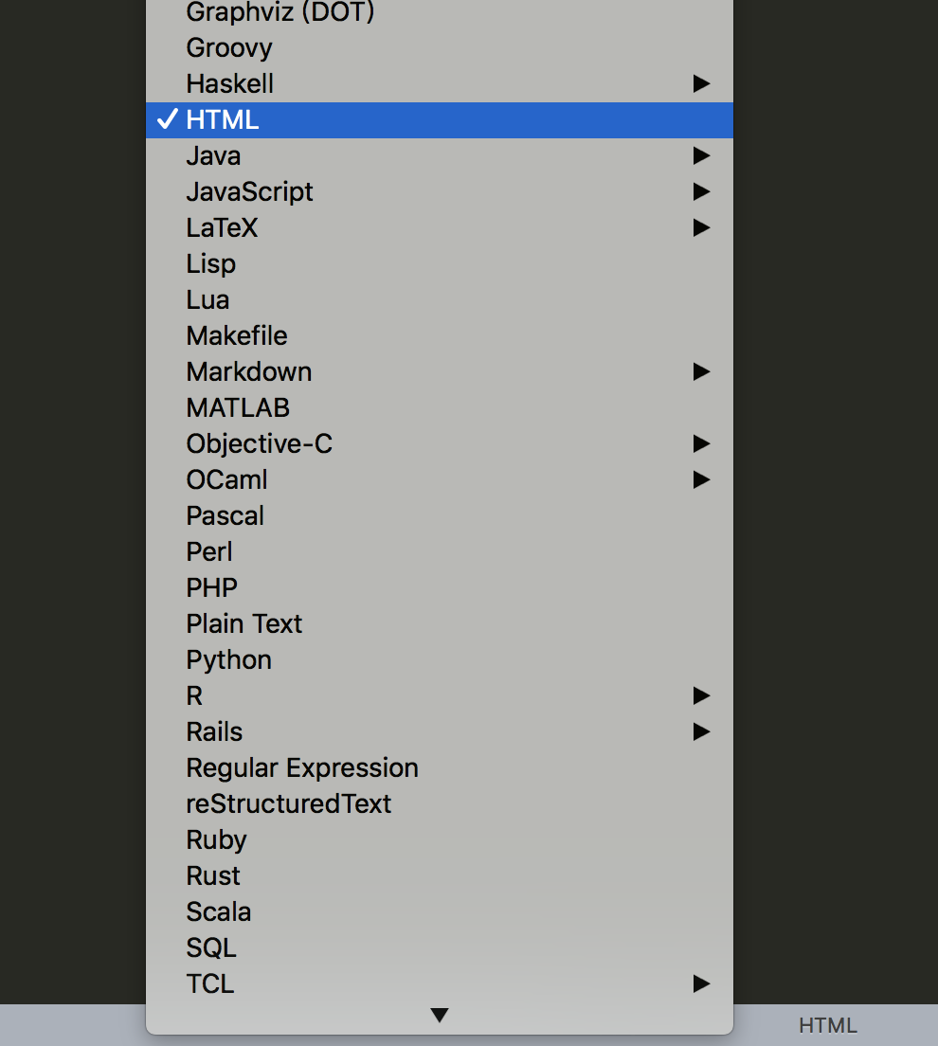Choose Rust syntax highlighting
Screen dimensions: 938x1046
click(x=213, y=876)
